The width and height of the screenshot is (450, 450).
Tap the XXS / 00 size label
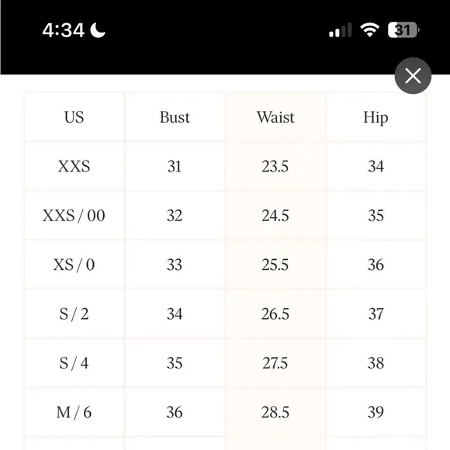click(74, 216)
